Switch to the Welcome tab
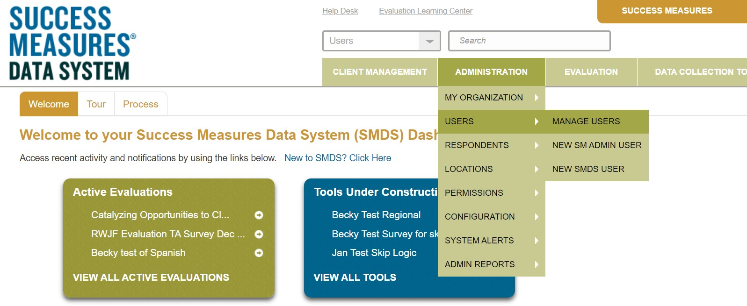Image resolution: width=747 pixels, height=306 pixels. coord(49,104)
